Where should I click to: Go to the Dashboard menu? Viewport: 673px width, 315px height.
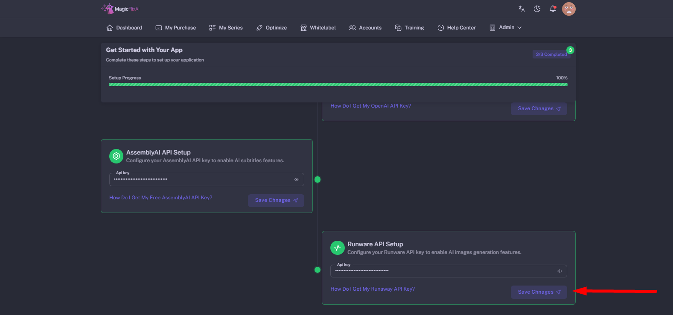(x=124, y=28)
